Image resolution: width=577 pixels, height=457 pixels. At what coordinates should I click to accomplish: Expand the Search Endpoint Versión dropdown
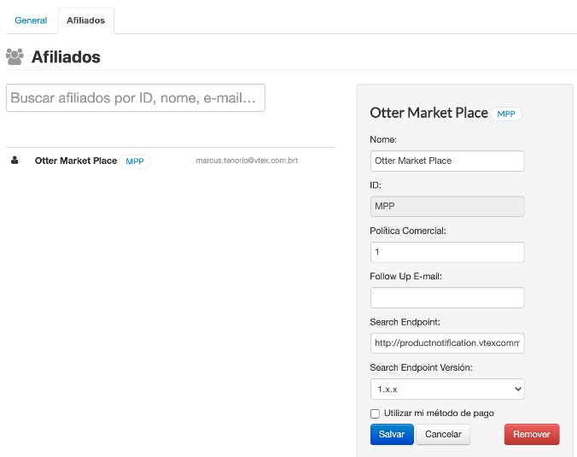447,390
